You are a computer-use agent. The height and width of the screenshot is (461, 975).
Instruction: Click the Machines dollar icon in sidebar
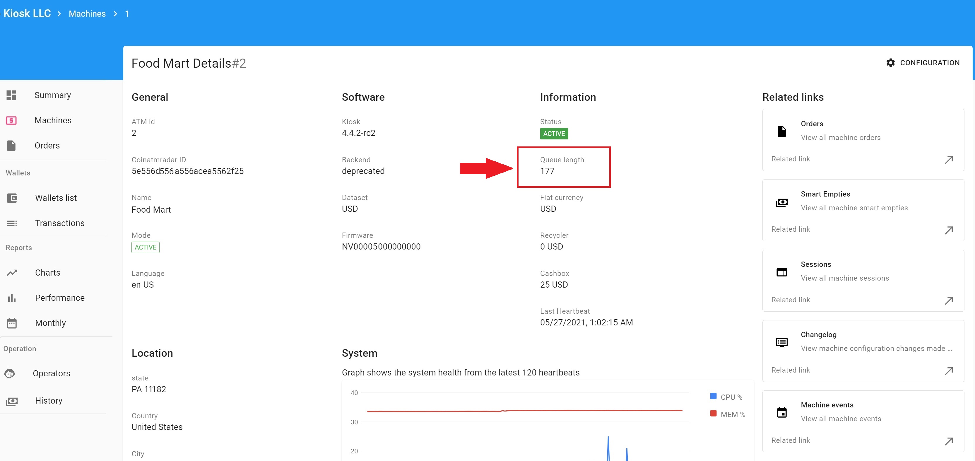pos(11,120)
